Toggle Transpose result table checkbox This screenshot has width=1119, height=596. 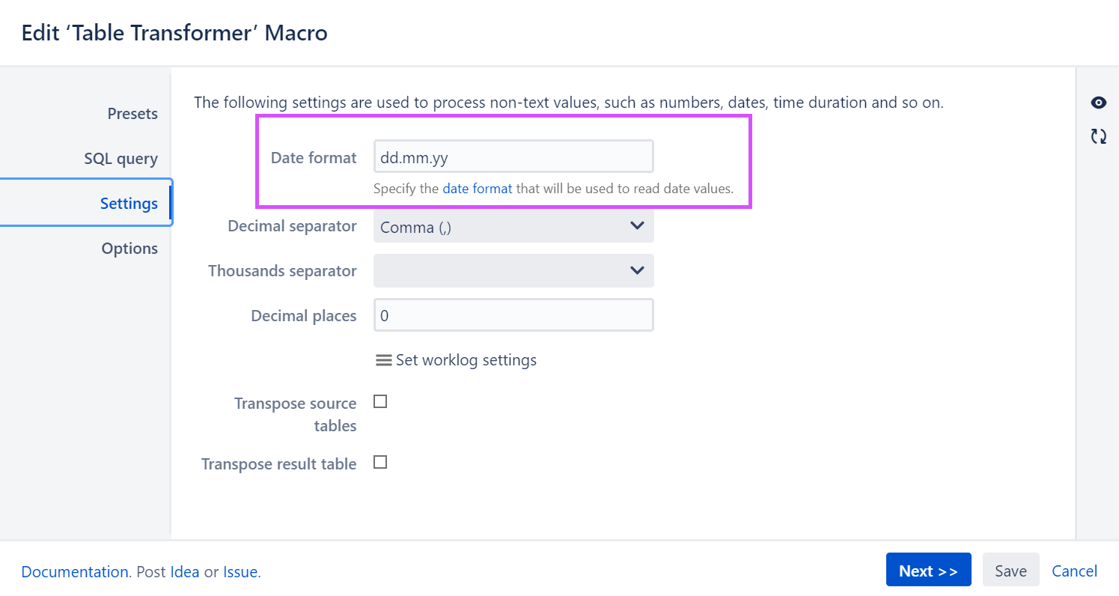380,463
